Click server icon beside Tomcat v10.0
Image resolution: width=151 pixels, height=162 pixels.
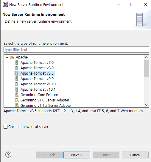[x=17, y=84]
